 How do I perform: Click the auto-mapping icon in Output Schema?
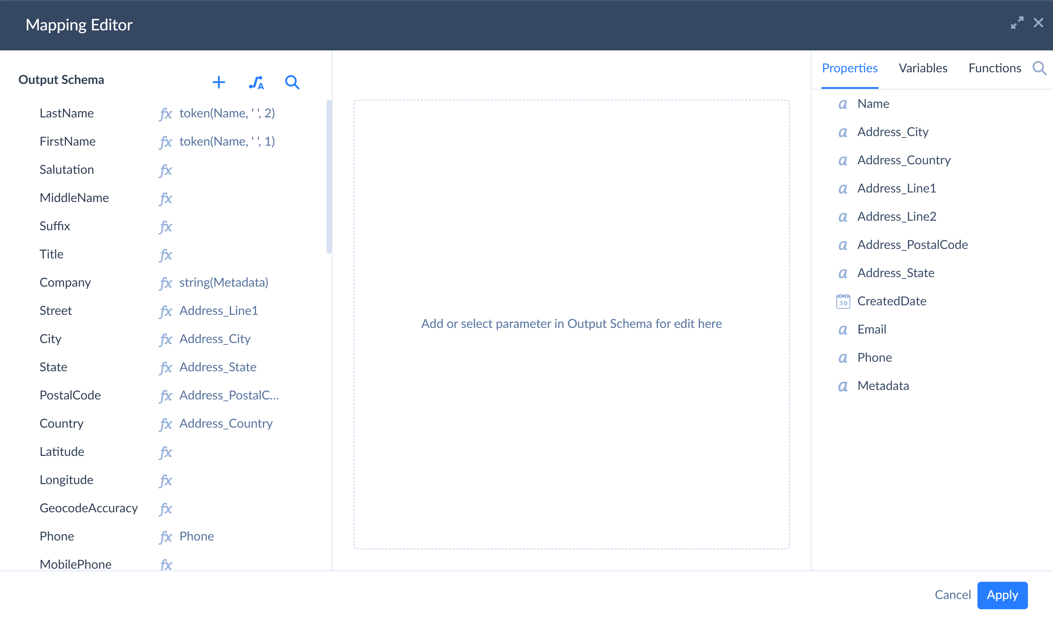[x=256, y=82]
